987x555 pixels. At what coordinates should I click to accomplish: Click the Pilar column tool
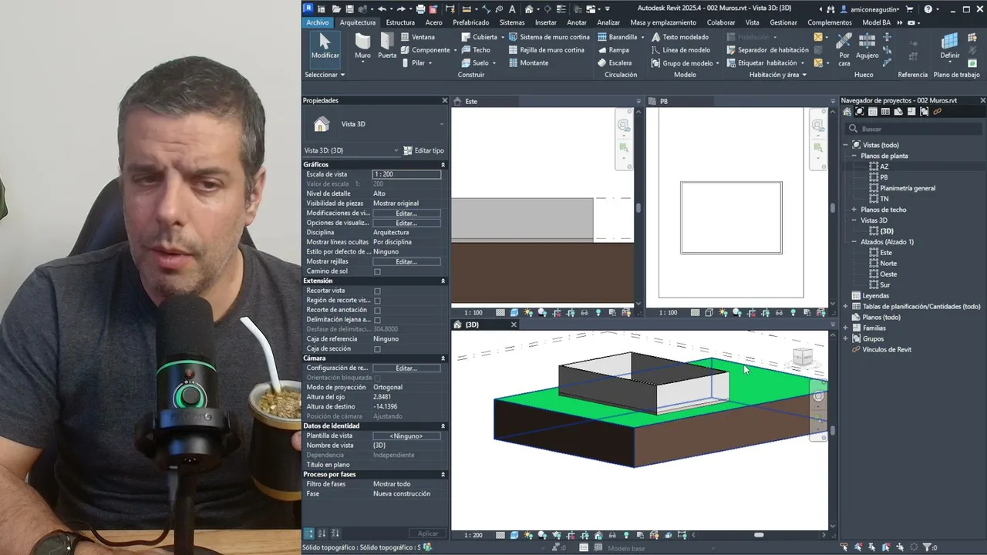tap(413, 63)
